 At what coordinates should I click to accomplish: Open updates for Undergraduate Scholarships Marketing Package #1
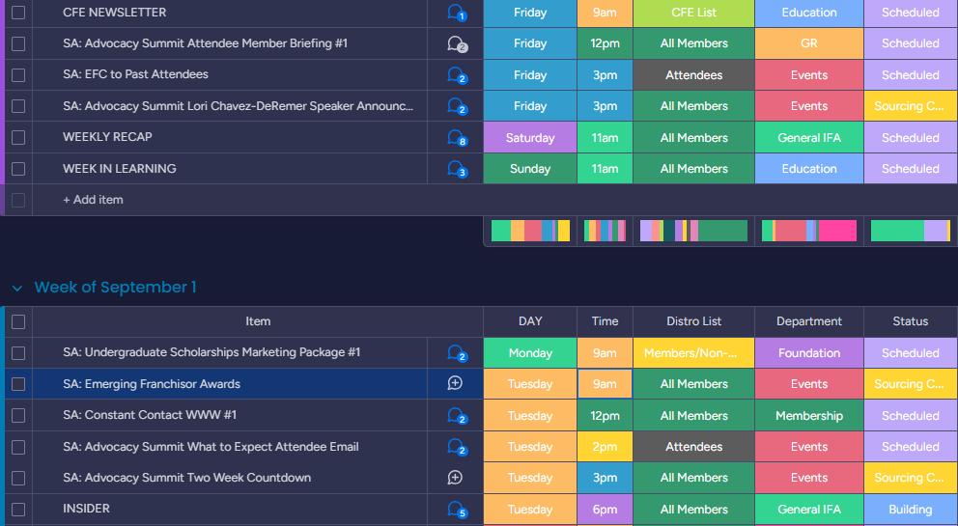456,353
